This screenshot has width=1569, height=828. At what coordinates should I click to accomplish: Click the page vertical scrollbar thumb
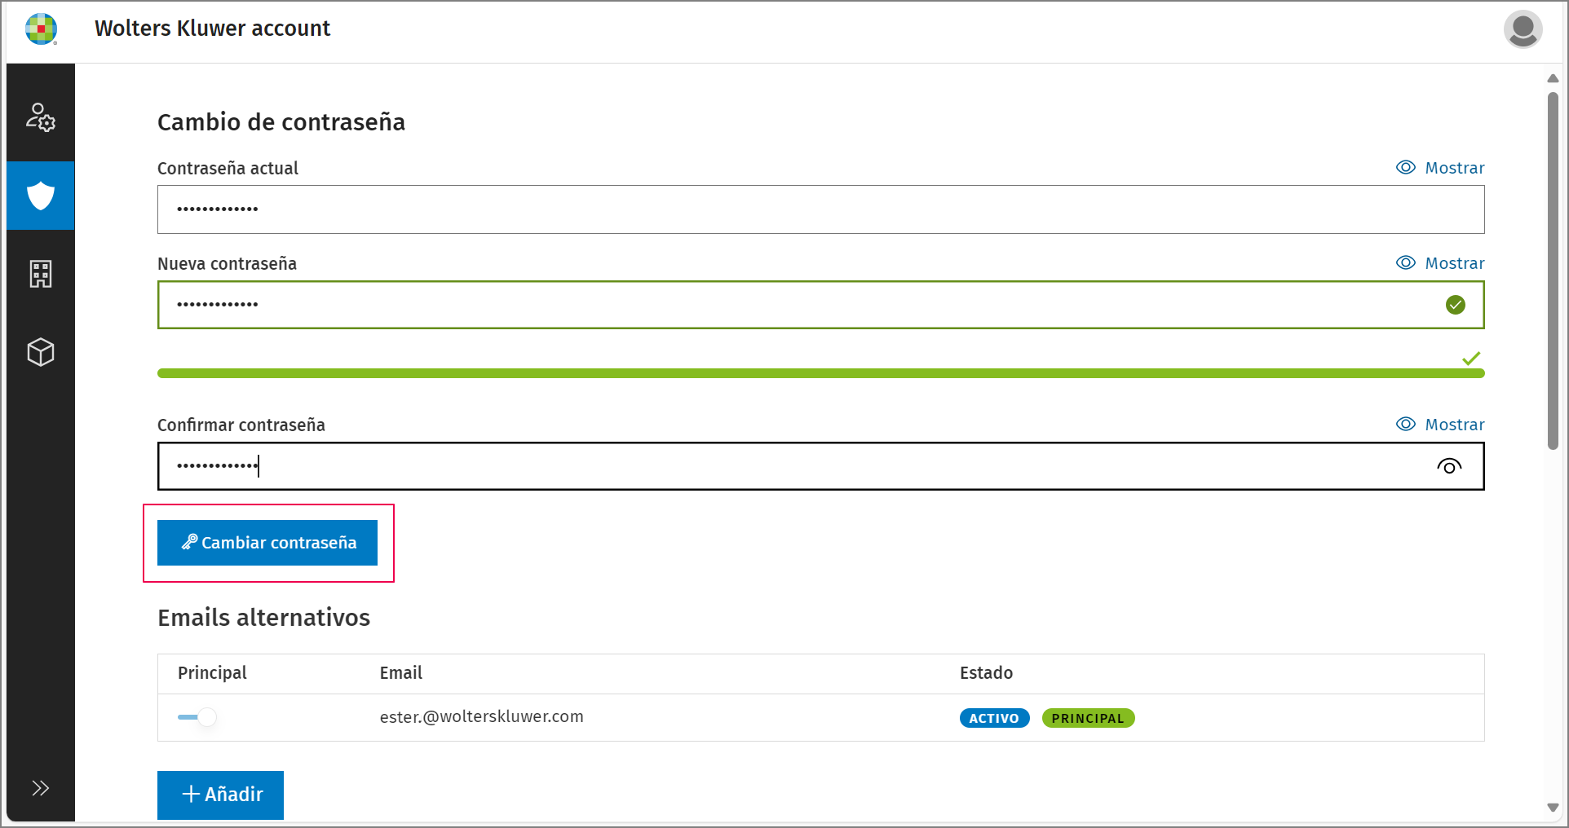pyautogui.click(x=1553, y=271)
